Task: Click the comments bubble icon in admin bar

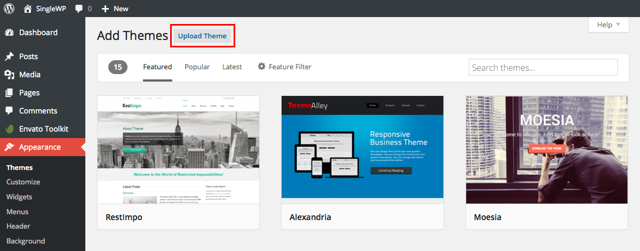Action: click(79, 9)
